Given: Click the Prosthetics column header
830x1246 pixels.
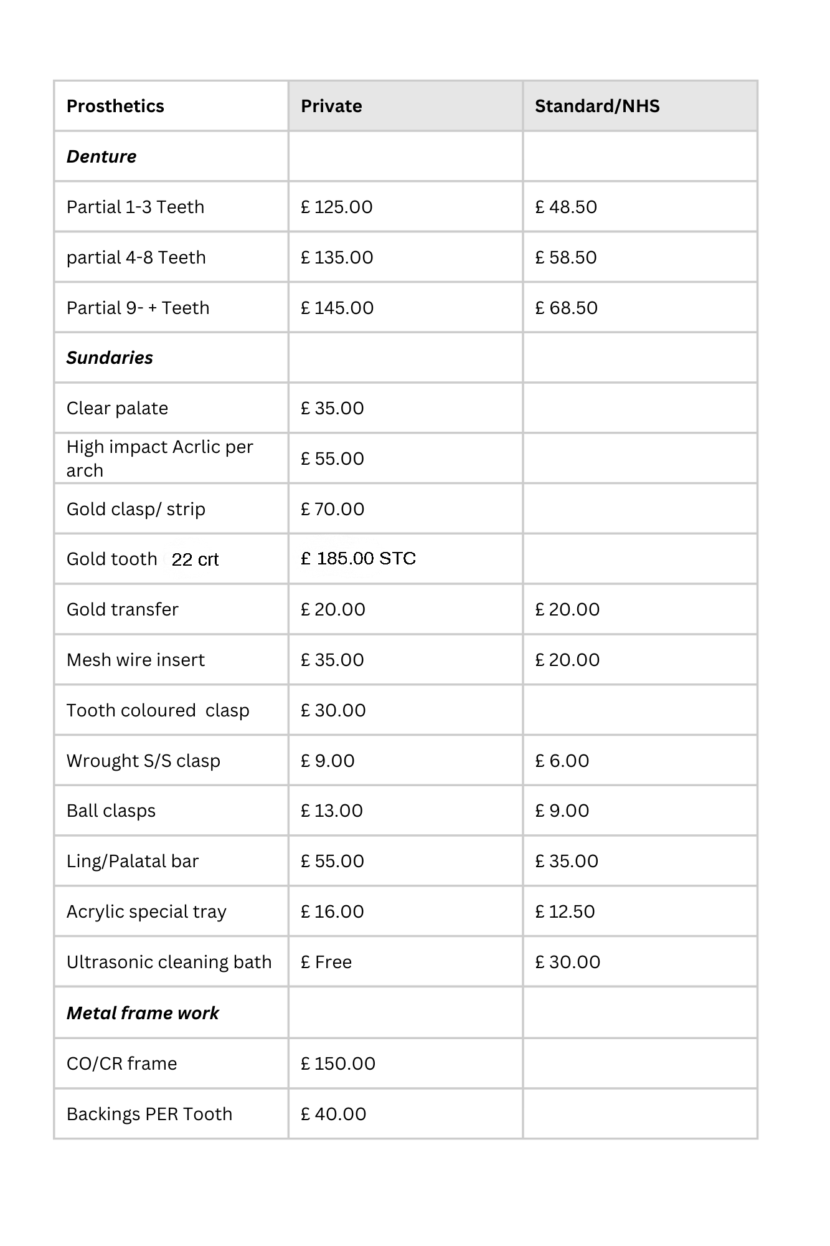Looking at the screenshot, I should point(115,106).
